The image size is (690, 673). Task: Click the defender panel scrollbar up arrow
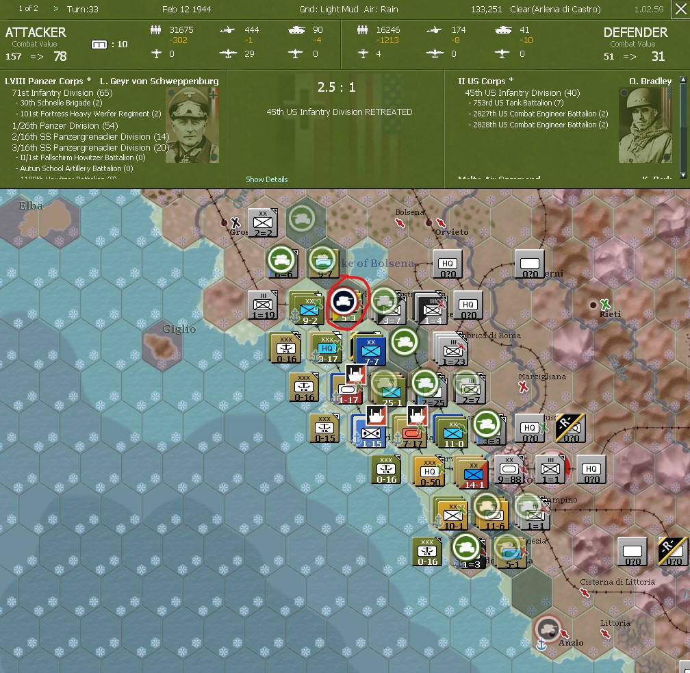(x=683, y=79)
